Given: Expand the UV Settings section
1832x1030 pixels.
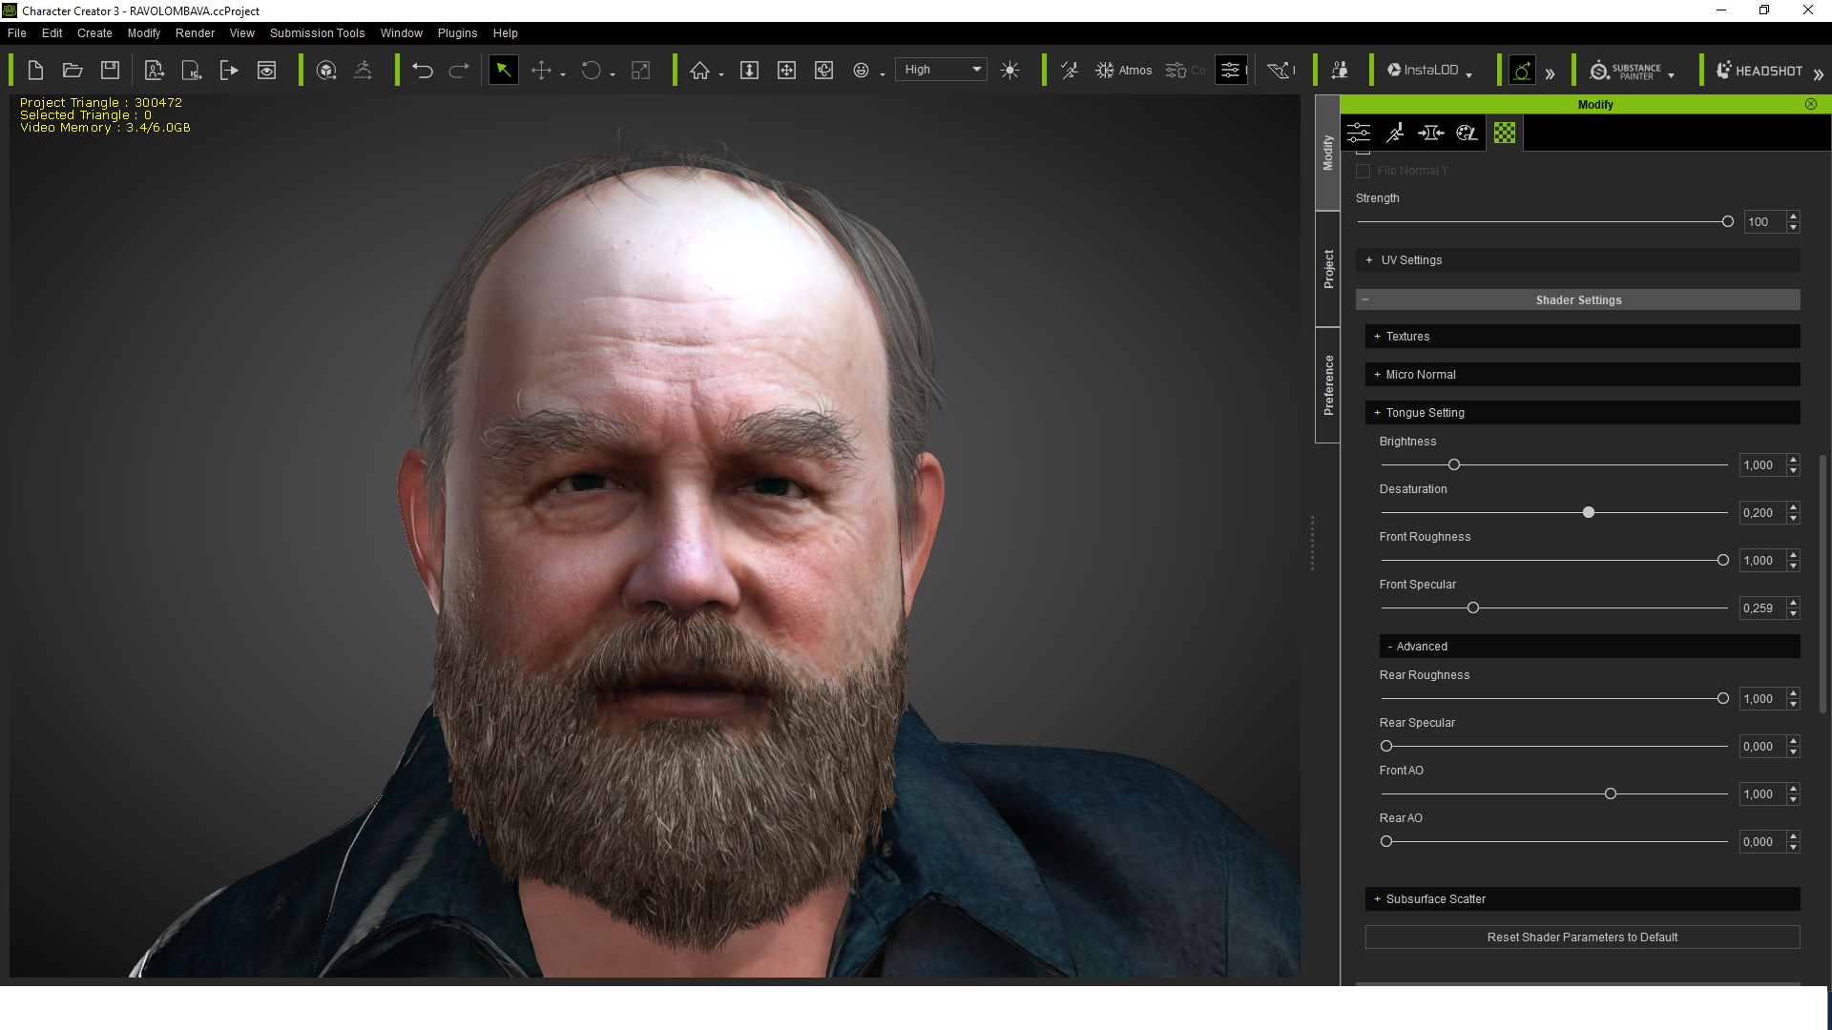Looking at the screenshot, I should pyautogui.click(x=1578, y=260).
